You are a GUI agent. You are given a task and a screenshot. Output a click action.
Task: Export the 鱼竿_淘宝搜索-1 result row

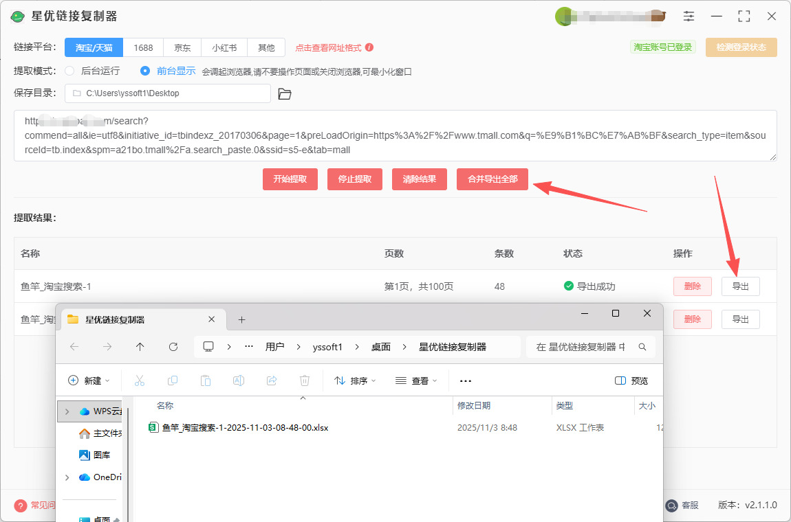tap(741, 286)
